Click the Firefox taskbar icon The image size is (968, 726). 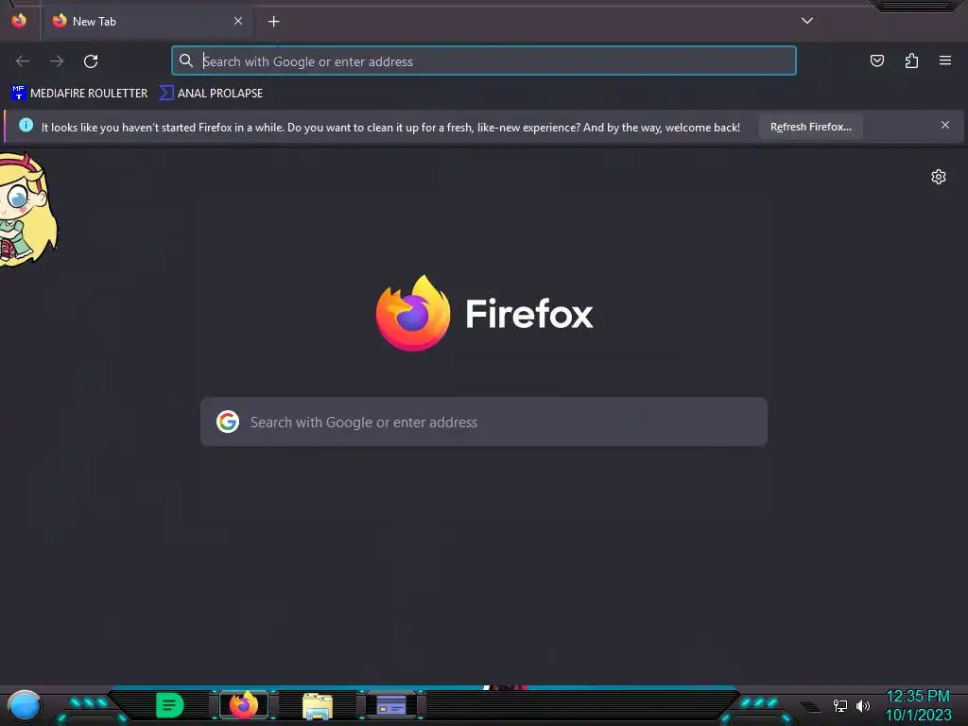[x=244, y=705]
